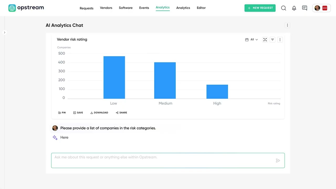
Task: Click the Opstream logo
Action: [x=26, y=8]
